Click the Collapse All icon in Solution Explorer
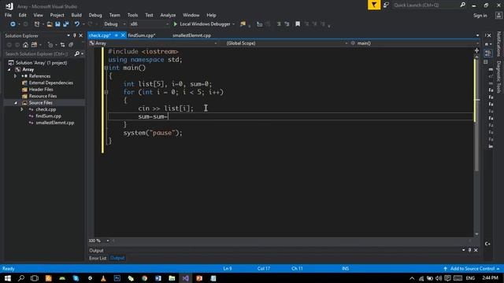 [71, 45]
